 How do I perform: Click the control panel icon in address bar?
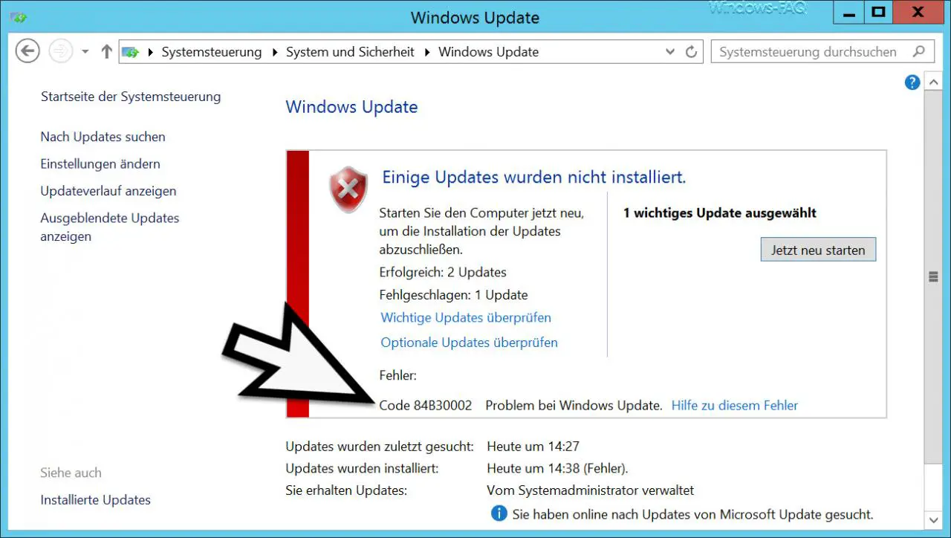point(131,52)
